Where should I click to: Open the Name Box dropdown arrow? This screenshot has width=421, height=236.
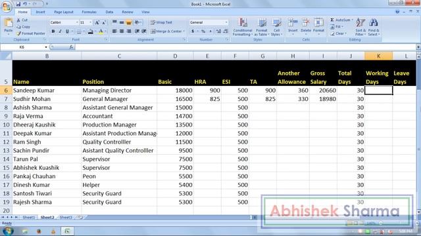[x=46, y=47]
